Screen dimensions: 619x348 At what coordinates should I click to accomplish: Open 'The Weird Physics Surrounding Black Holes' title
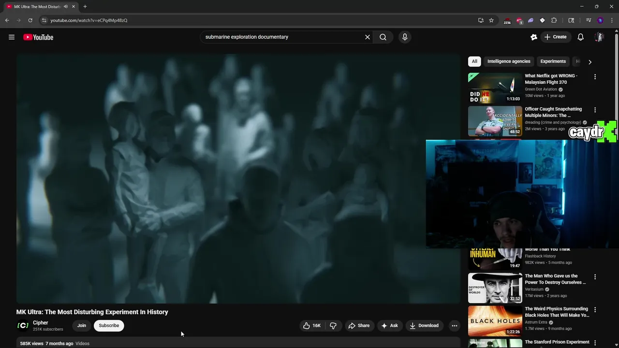[557, 312]
